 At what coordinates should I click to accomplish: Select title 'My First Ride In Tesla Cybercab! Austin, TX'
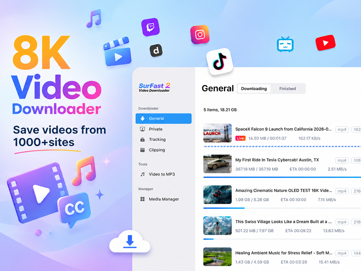277,160
